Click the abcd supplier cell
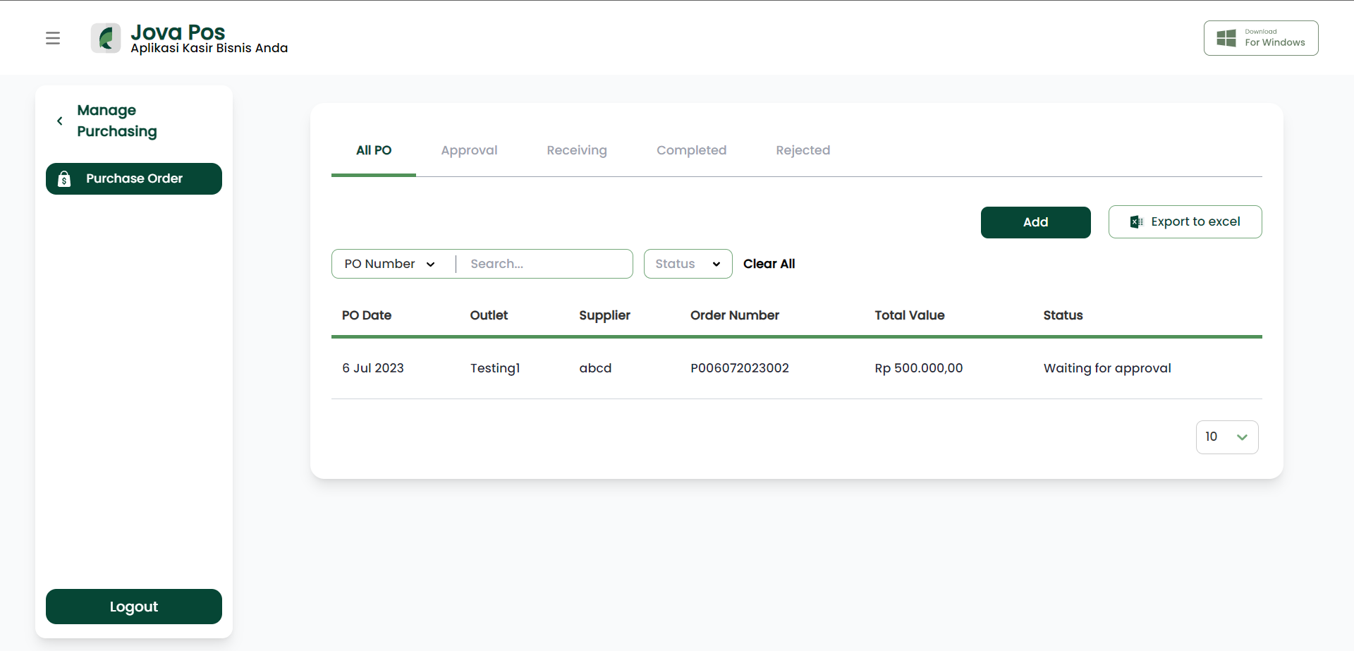The image size is (1354, 651). click(595, 368)
